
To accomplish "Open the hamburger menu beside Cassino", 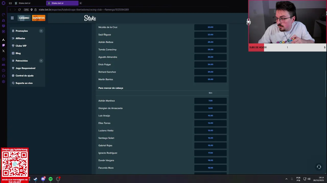I will pyautogui.click(x=12, y=18).
